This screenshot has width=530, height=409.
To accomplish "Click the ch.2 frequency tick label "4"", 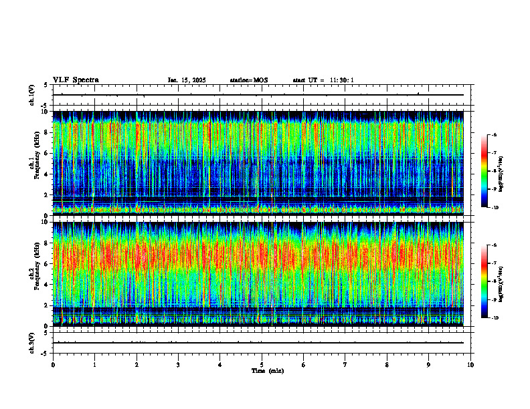I will pyautogui.click(x=47, y=285).
